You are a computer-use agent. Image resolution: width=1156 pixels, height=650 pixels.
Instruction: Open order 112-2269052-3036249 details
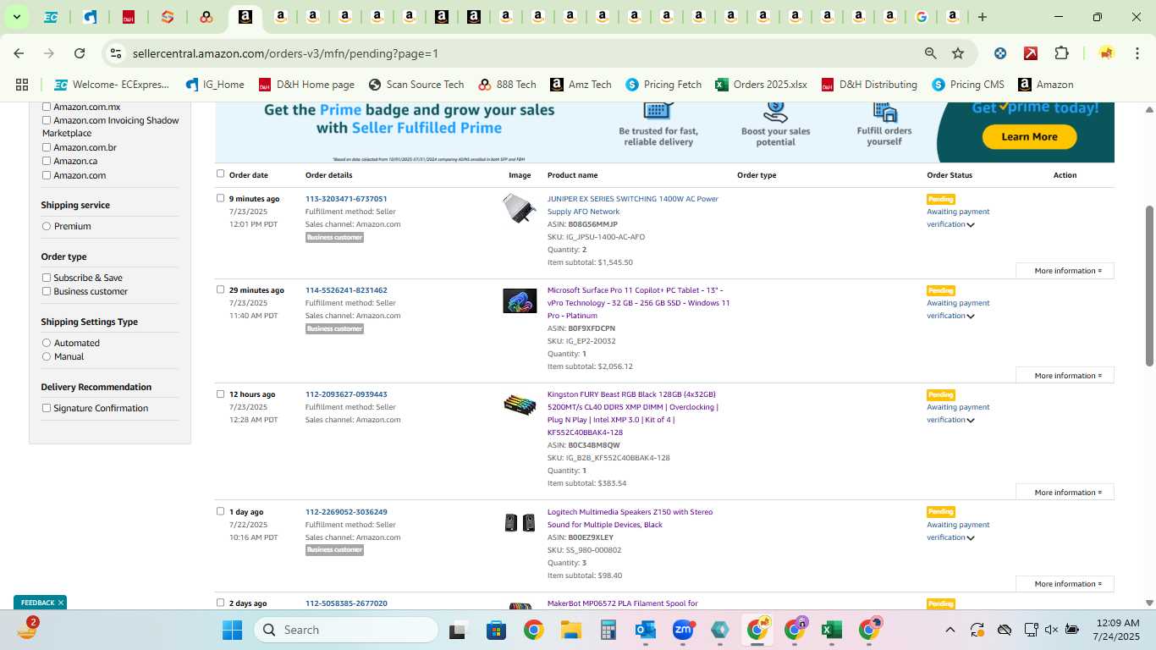click(x=346, y=512)
